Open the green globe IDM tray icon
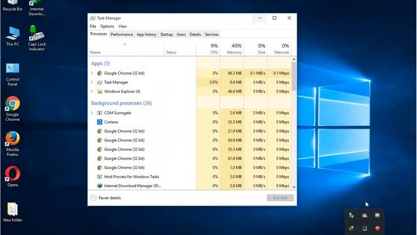This screenshot has height=235, width=417. pos(352,228)
